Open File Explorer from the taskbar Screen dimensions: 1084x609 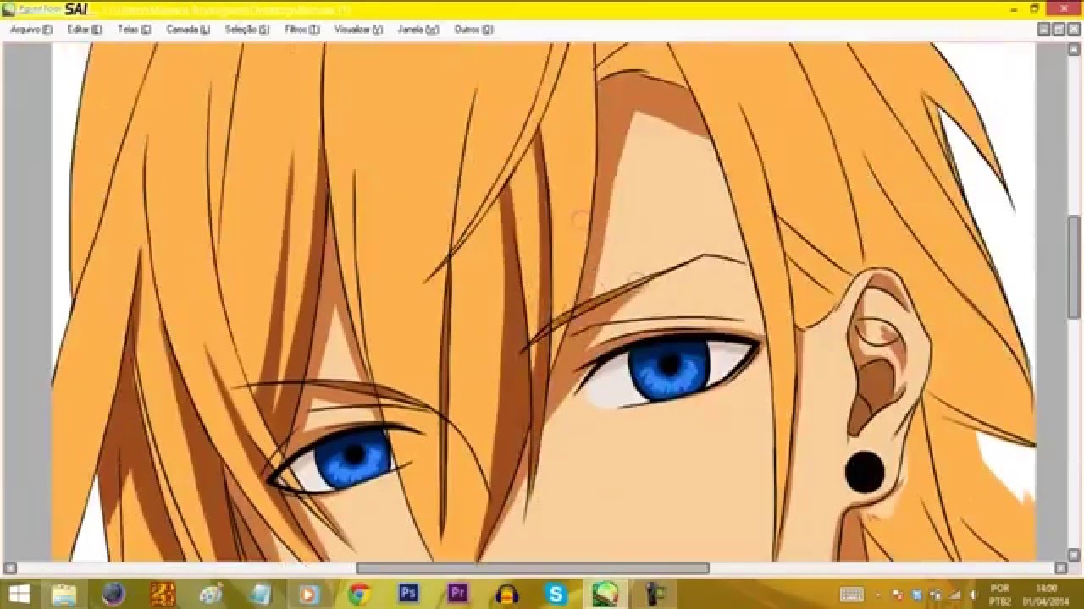(64, 594)
